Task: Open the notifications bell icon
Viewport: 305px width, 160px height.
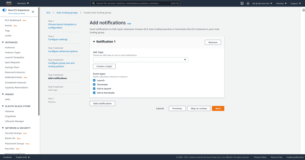Action: (248, 3)
